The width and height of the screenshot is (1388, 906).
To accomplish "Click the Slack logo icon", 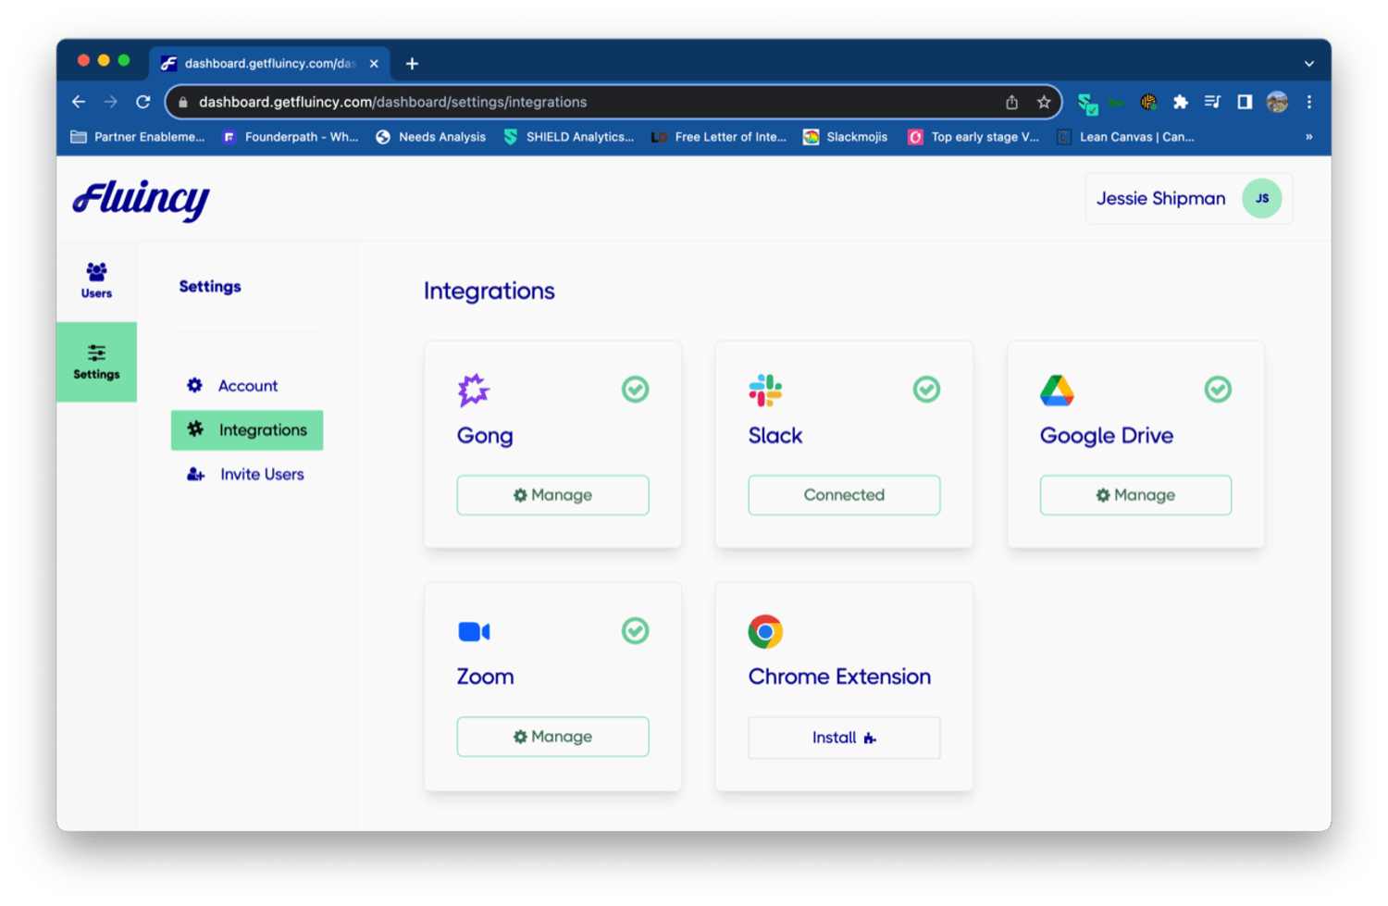I will [765, 391].
